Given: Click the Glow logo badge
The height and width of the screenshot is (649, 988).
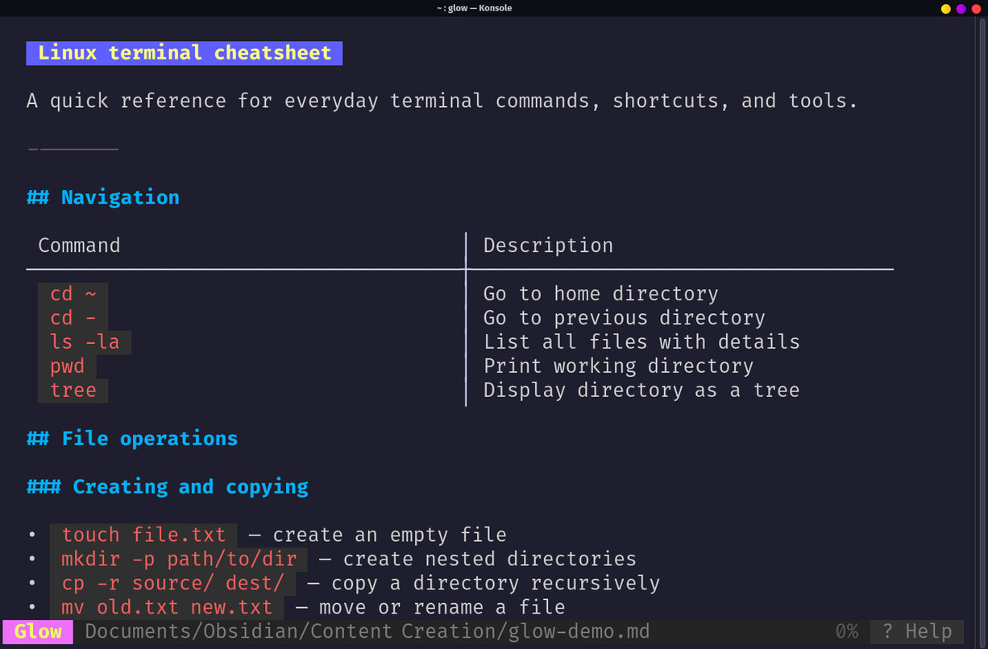Looking at the screenshot, I should pyautogui.click(x=38, y=631).
